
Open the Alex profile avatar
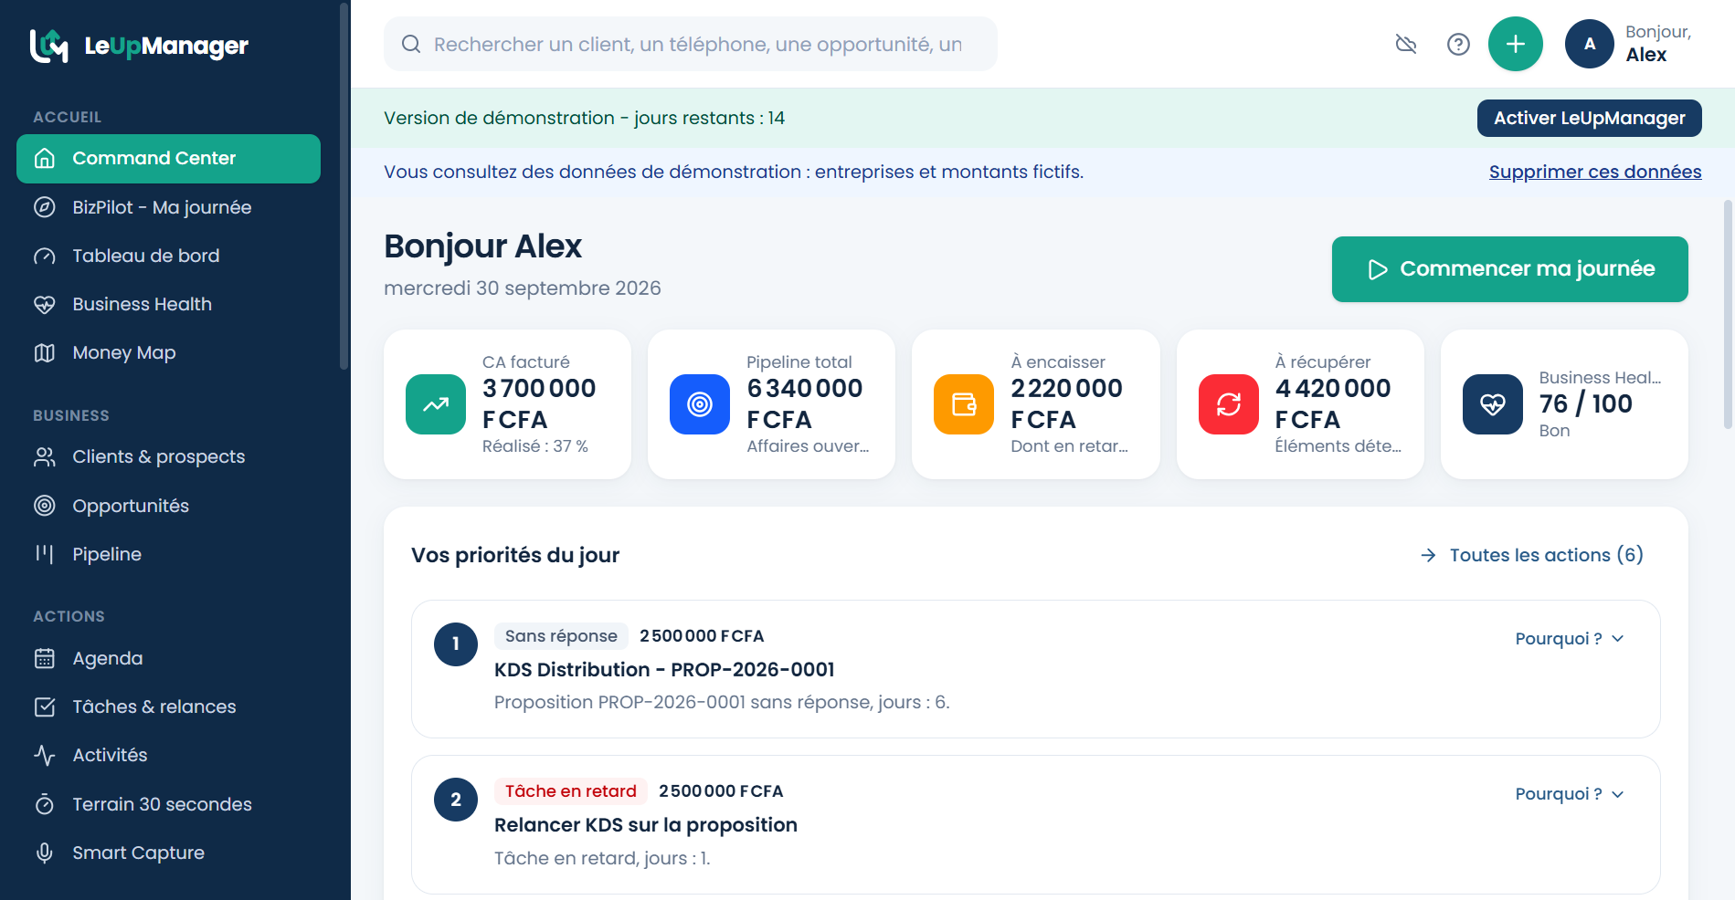pos(1590,44)
